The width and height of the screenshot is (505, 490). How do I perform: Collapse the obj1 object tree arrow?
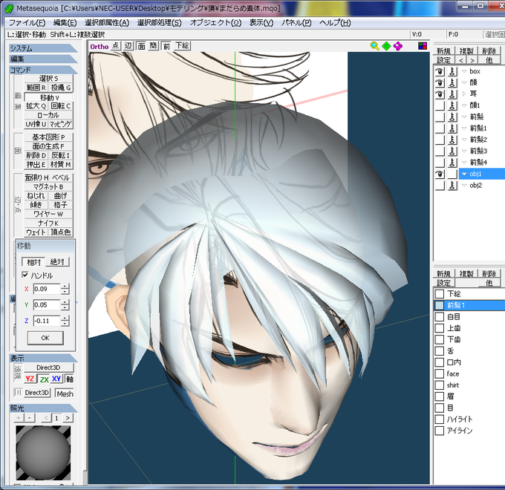click(464, 174)
